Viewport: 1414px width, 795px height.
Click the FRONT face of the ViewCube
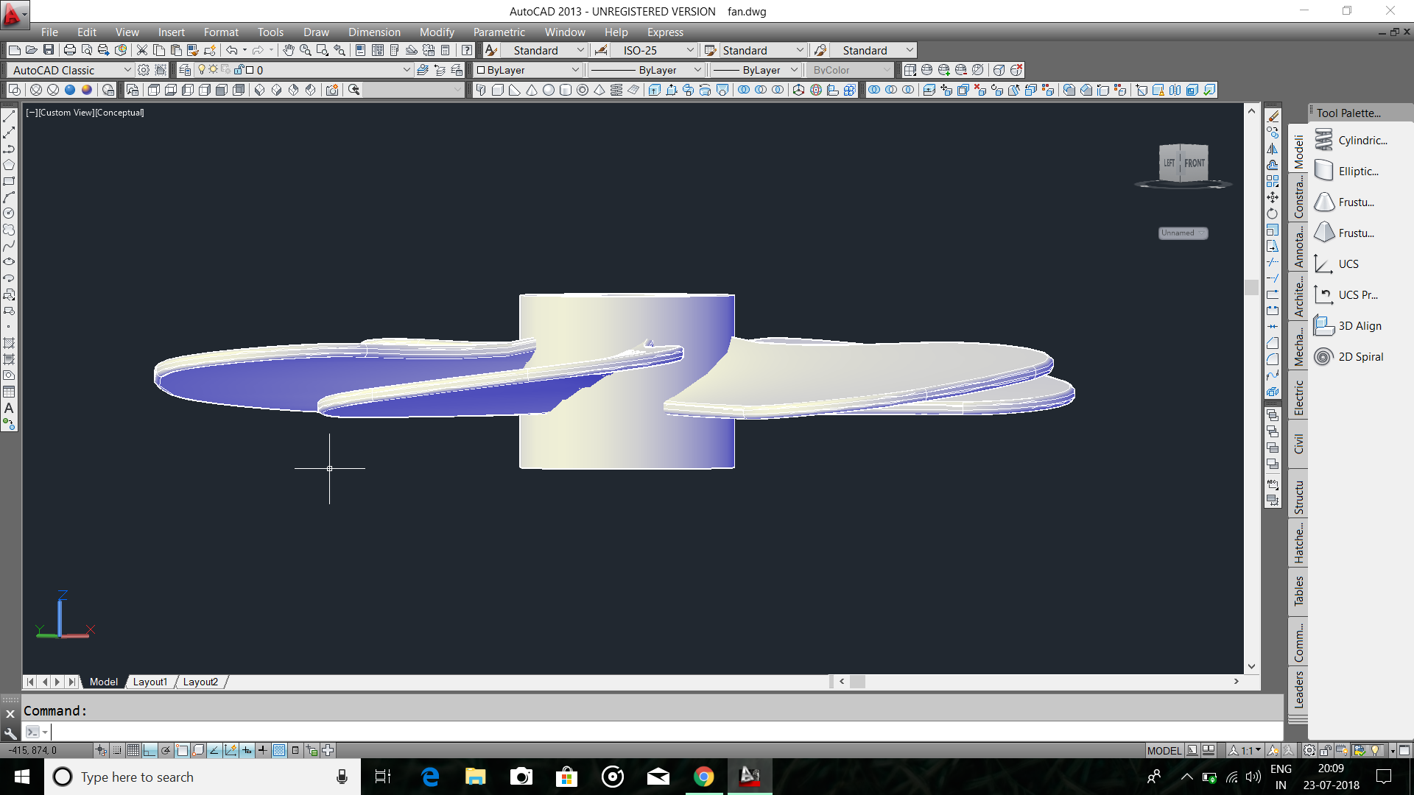coord(1194,163)
